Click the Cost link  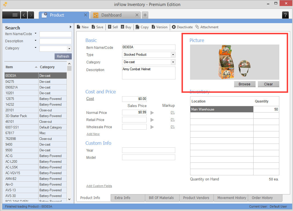(x=90, y=99)
